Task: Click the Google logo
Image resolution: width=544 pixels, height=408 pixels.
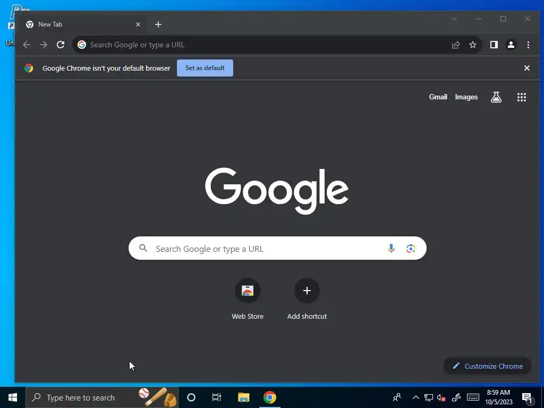Action: tap(276, 191)
